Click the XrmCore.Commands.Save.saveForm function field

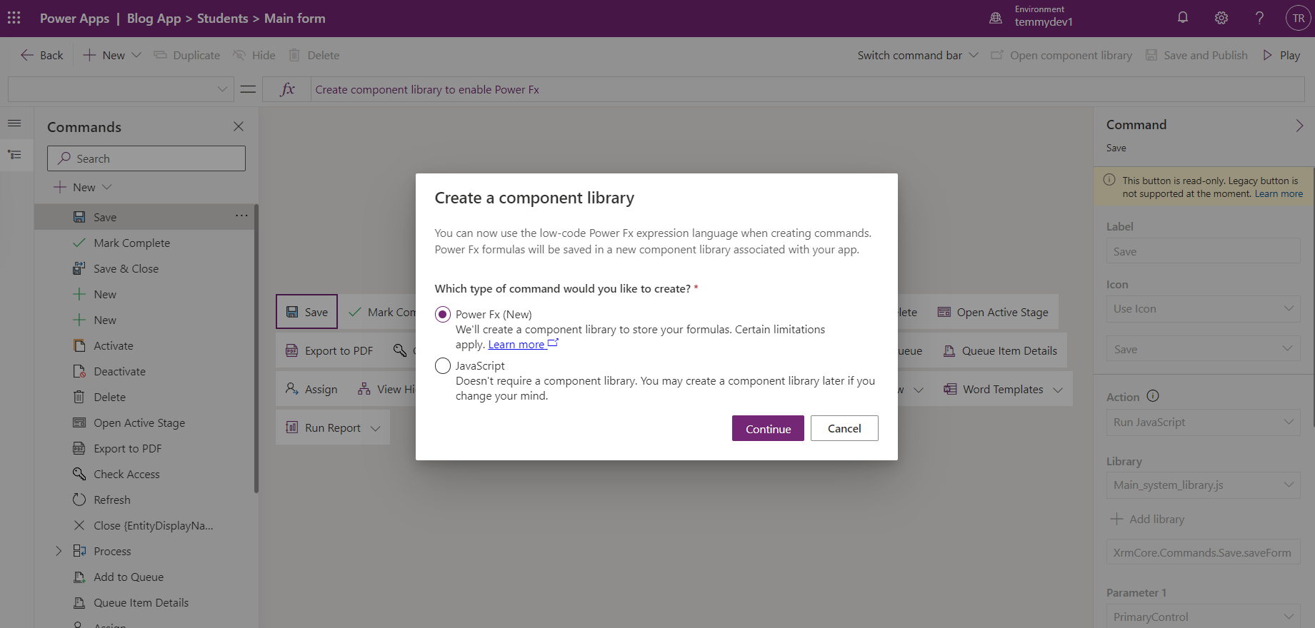pos(1203,552)
